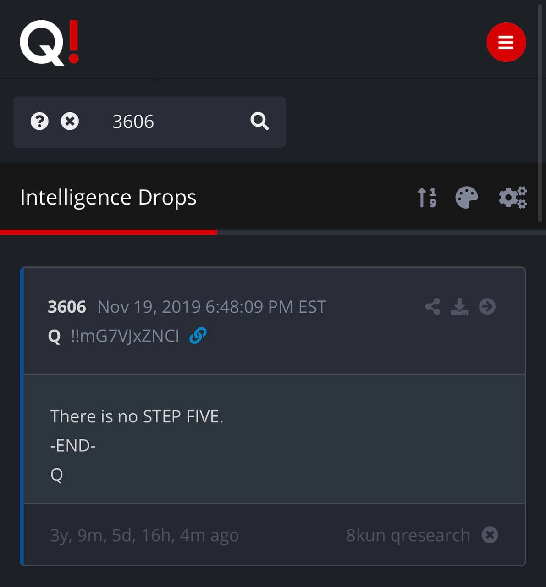Viewport: 546px width, 587px height.
Task: Select the Intelligence Drops tab
Action: point(108,198)
